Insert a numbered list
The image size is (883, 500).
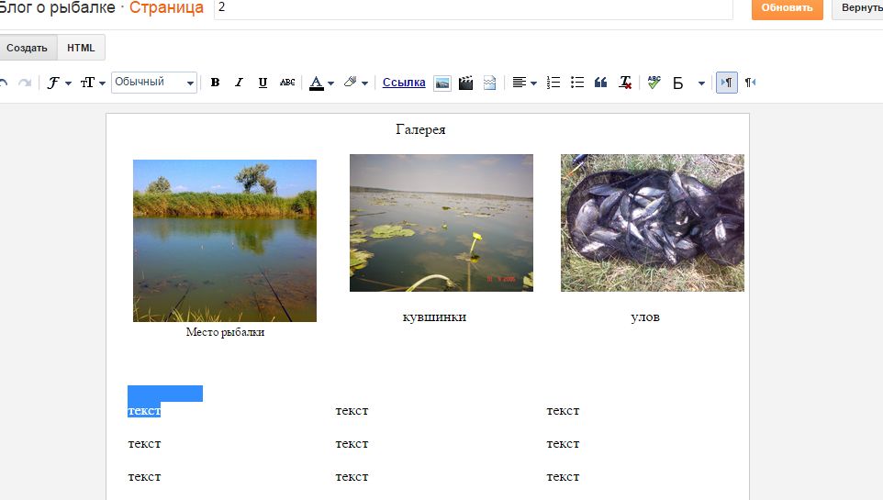(553, 83)
